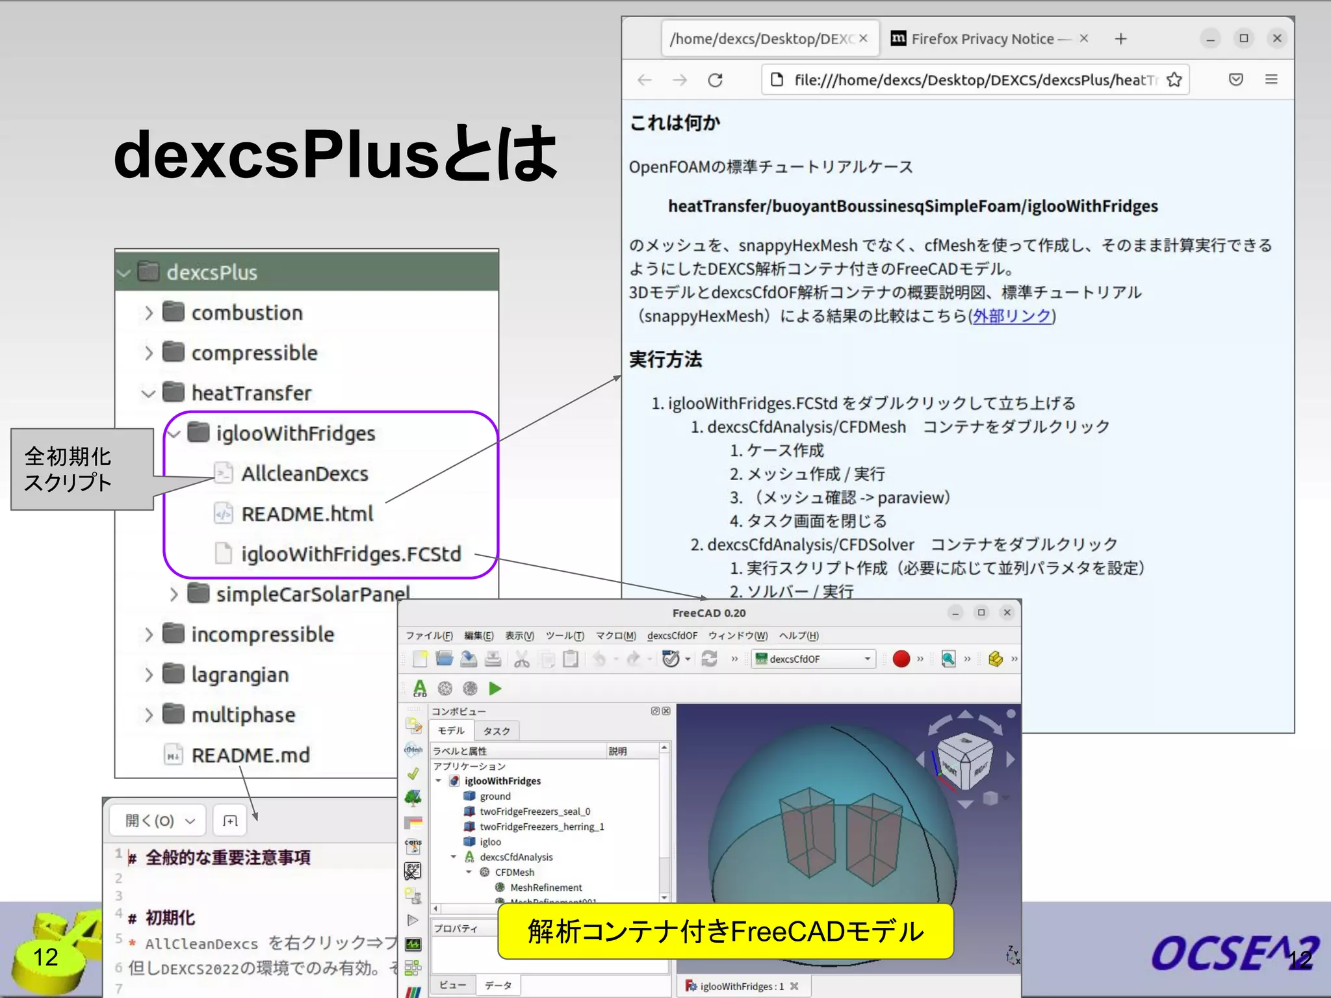Click the plot monitor icon in side toolbar
The image size is (1331, 998).
(x=413, y=944)
